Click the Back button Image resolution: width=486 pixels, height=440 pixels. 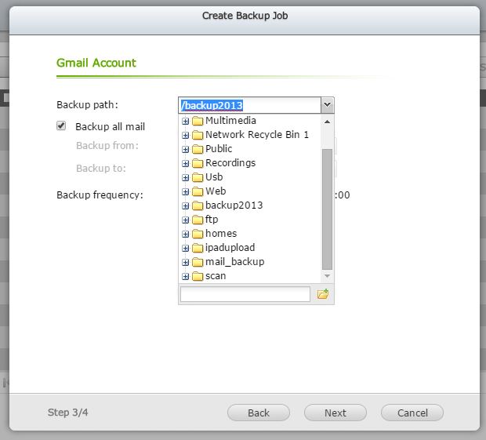pyautogui.click(x=259, y=413)
